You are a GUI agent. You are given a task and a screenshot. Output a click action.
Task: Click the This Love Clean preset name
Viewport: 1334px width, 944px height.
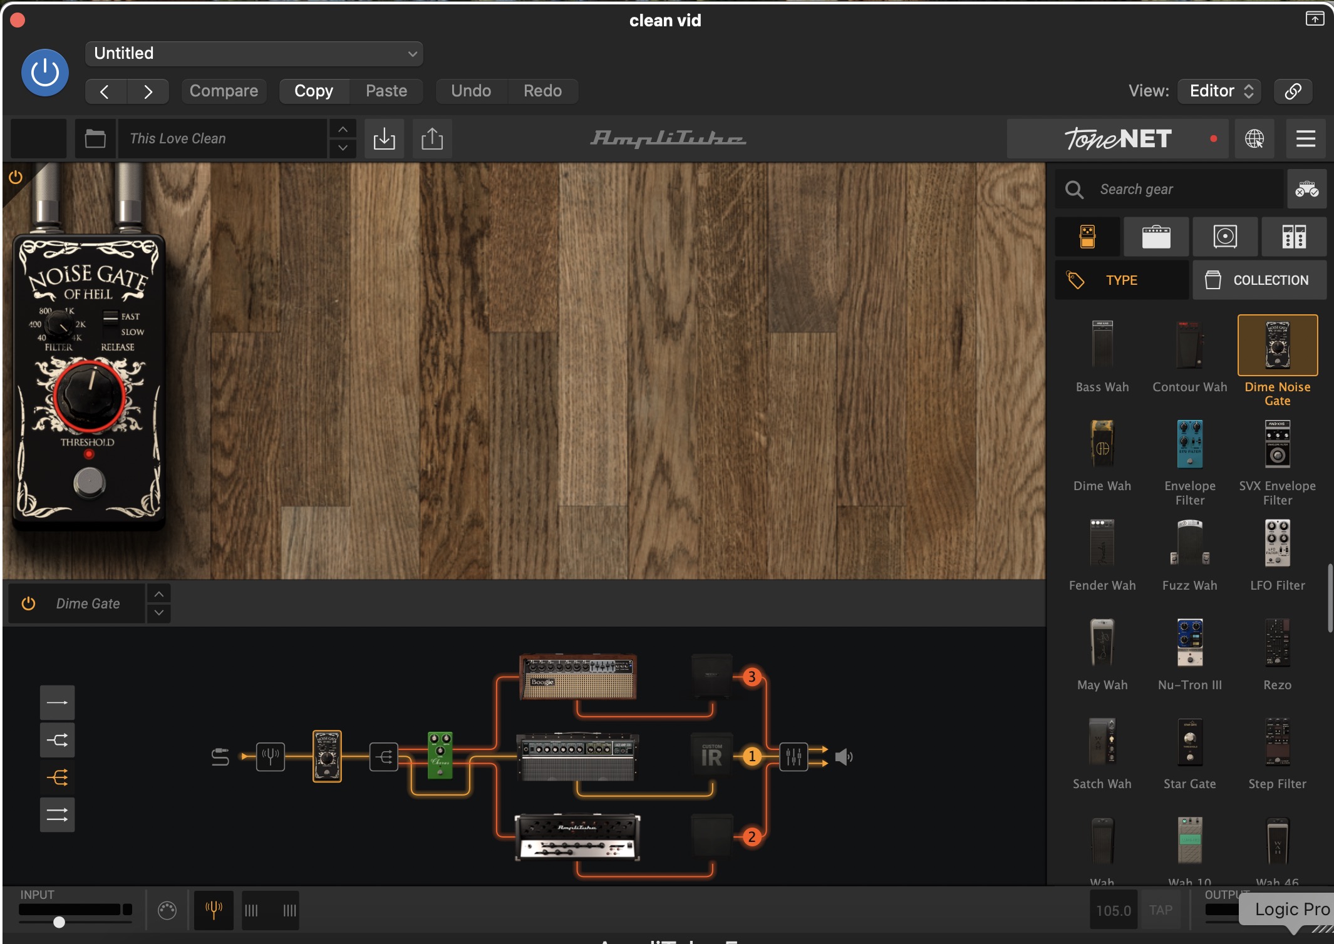pos(222,138)
